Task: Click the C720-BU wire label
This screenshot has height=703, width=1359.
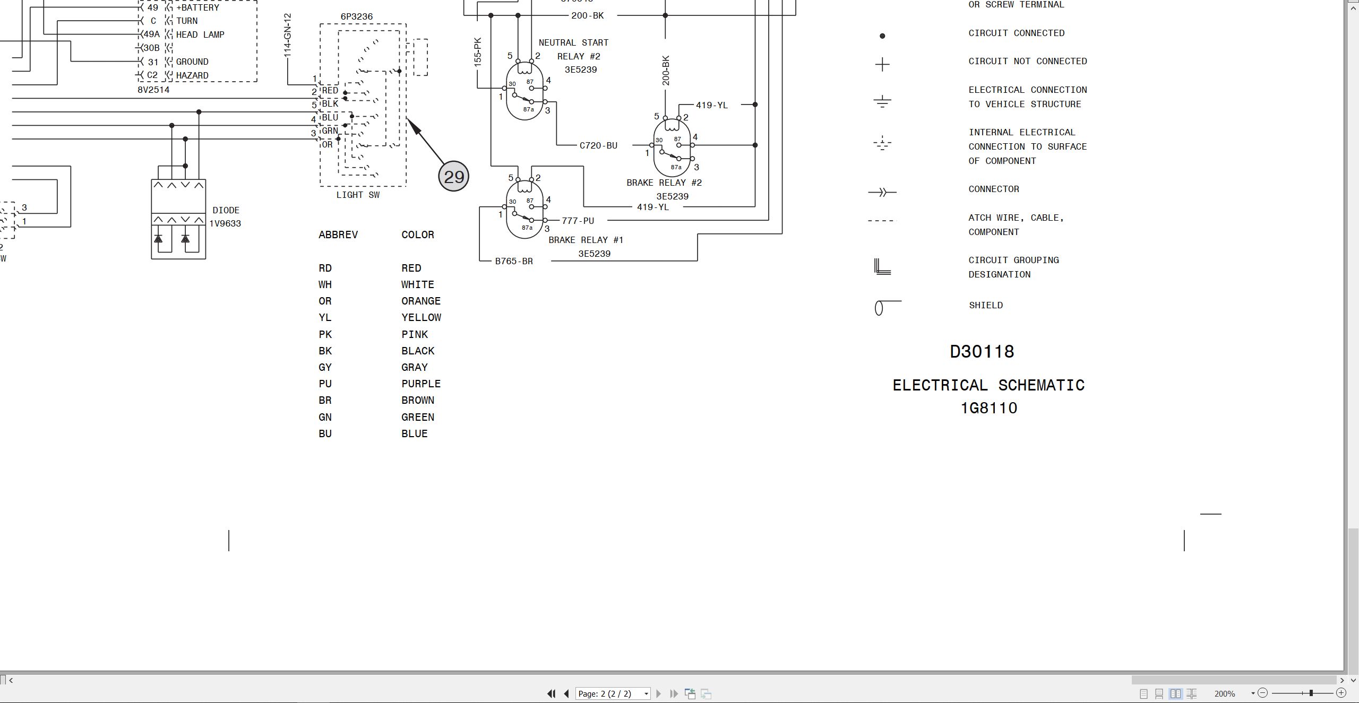Action: (x=598, y=145)
